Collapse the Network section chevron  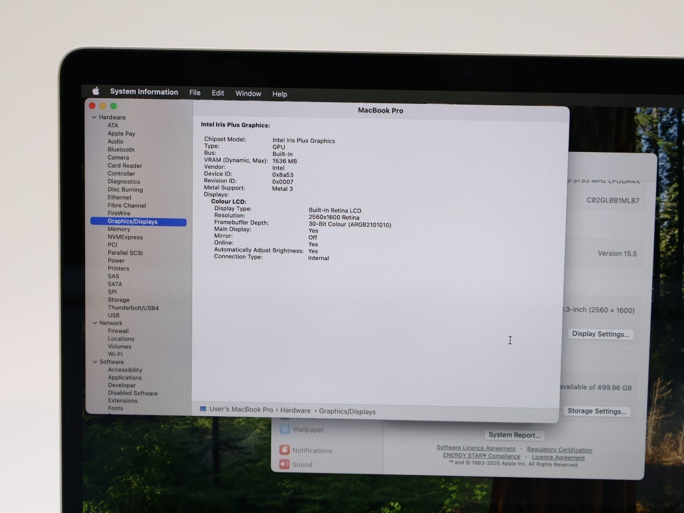[95, 323]
